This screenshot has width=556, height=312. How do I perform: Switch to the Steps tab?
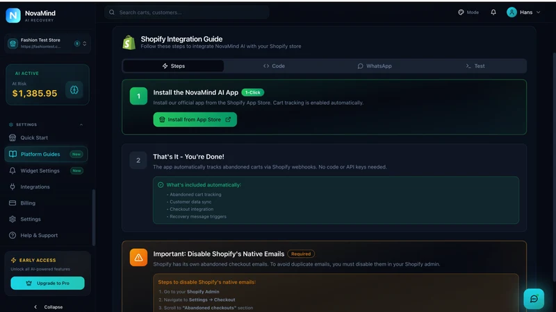click(173, 66)
